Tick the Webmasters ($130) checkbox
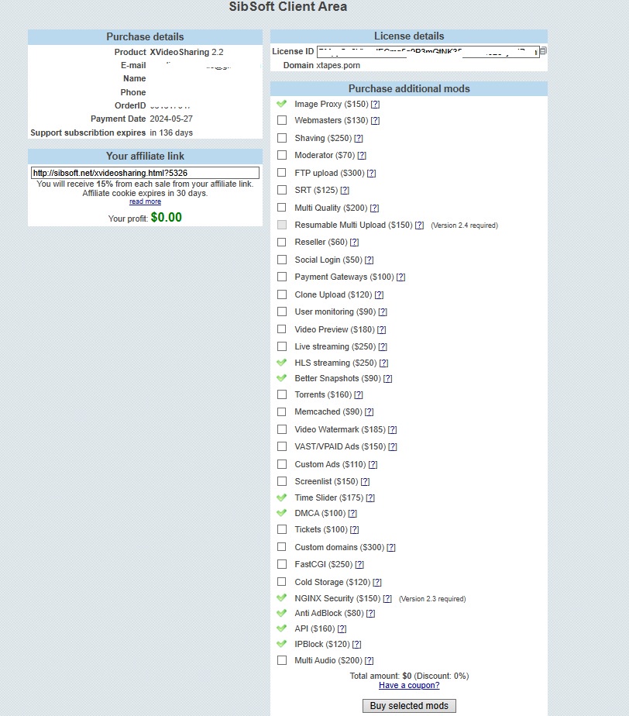The height and width of the screenshot is (716, 629). coord(282,120)
